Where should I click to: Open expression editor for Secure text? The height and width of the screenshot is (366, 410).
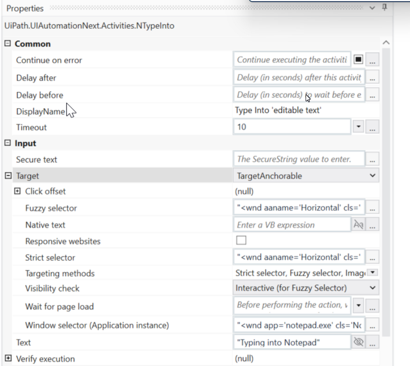pos(372,159)
